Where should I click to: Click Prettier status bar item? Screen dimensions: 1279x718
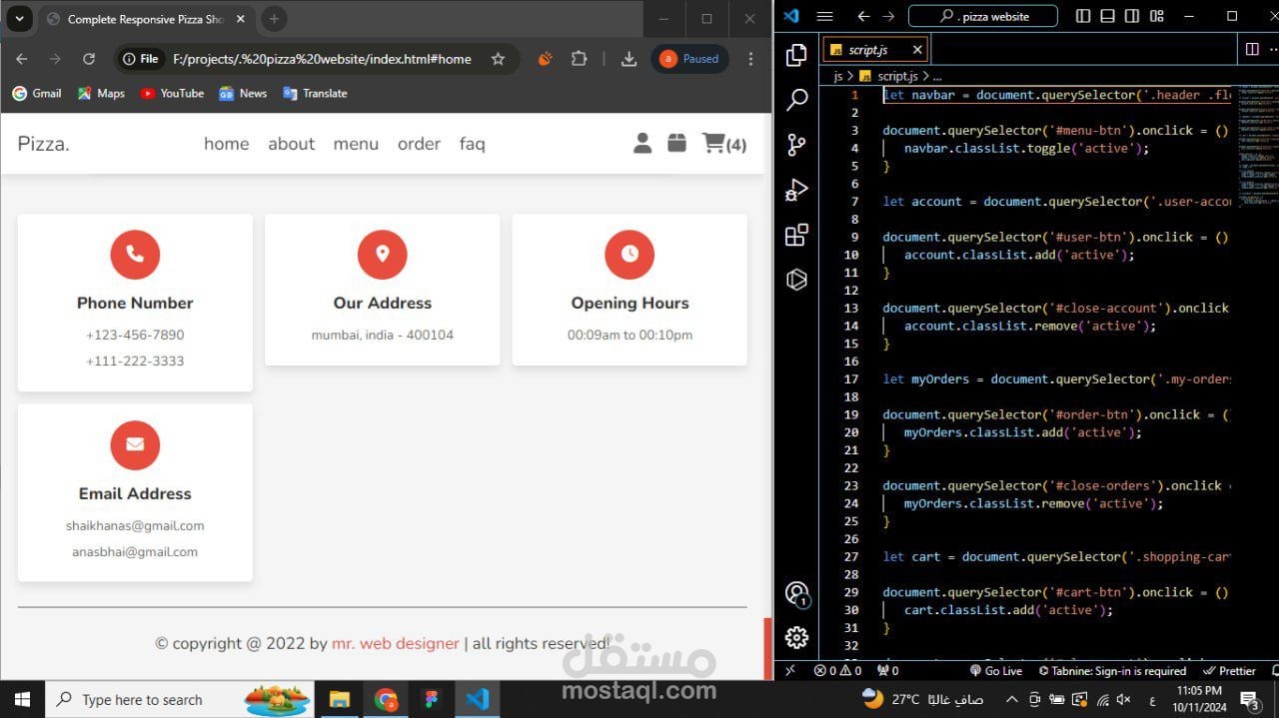coord(1230,671)
